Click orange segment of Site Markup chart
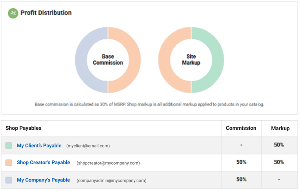Viewport: 300px width, 191px height. (164, 60)
